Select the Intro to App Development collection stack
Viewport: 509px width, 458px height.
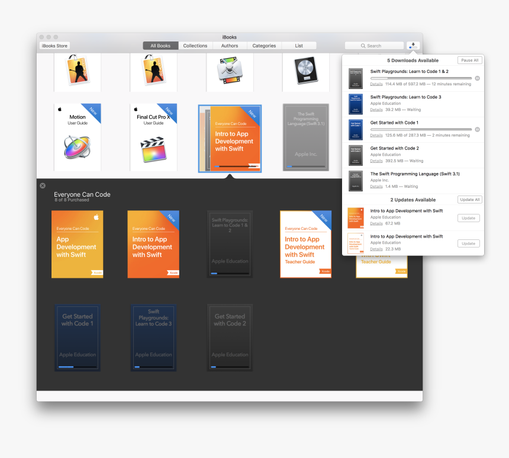click(x=230, y=139)
